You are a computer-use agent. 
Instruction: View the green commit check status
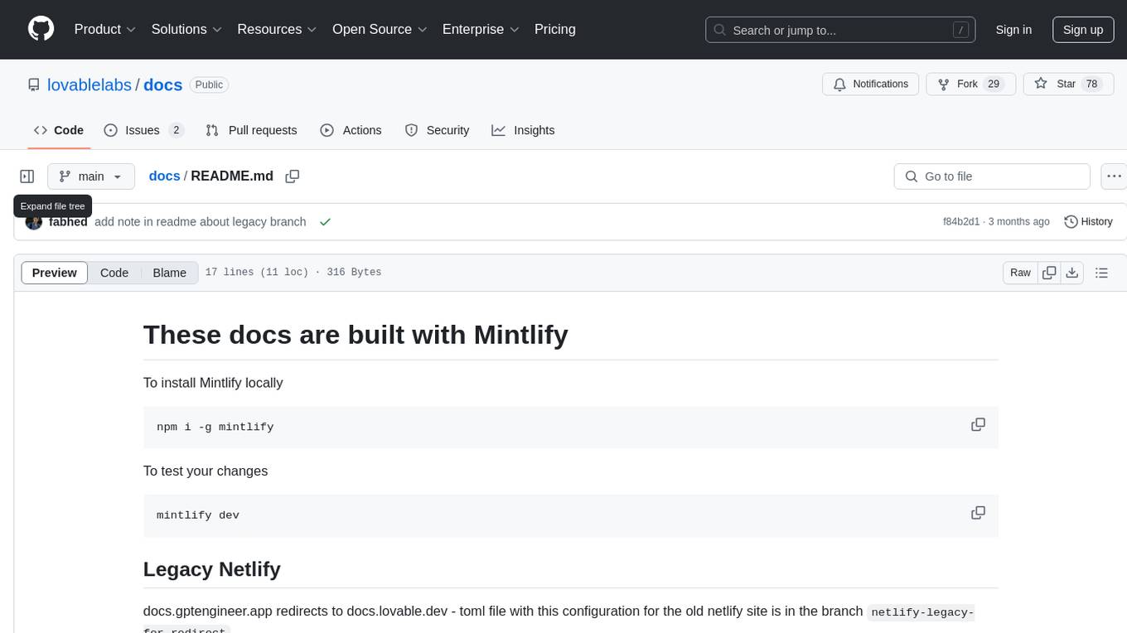[325, 222]
